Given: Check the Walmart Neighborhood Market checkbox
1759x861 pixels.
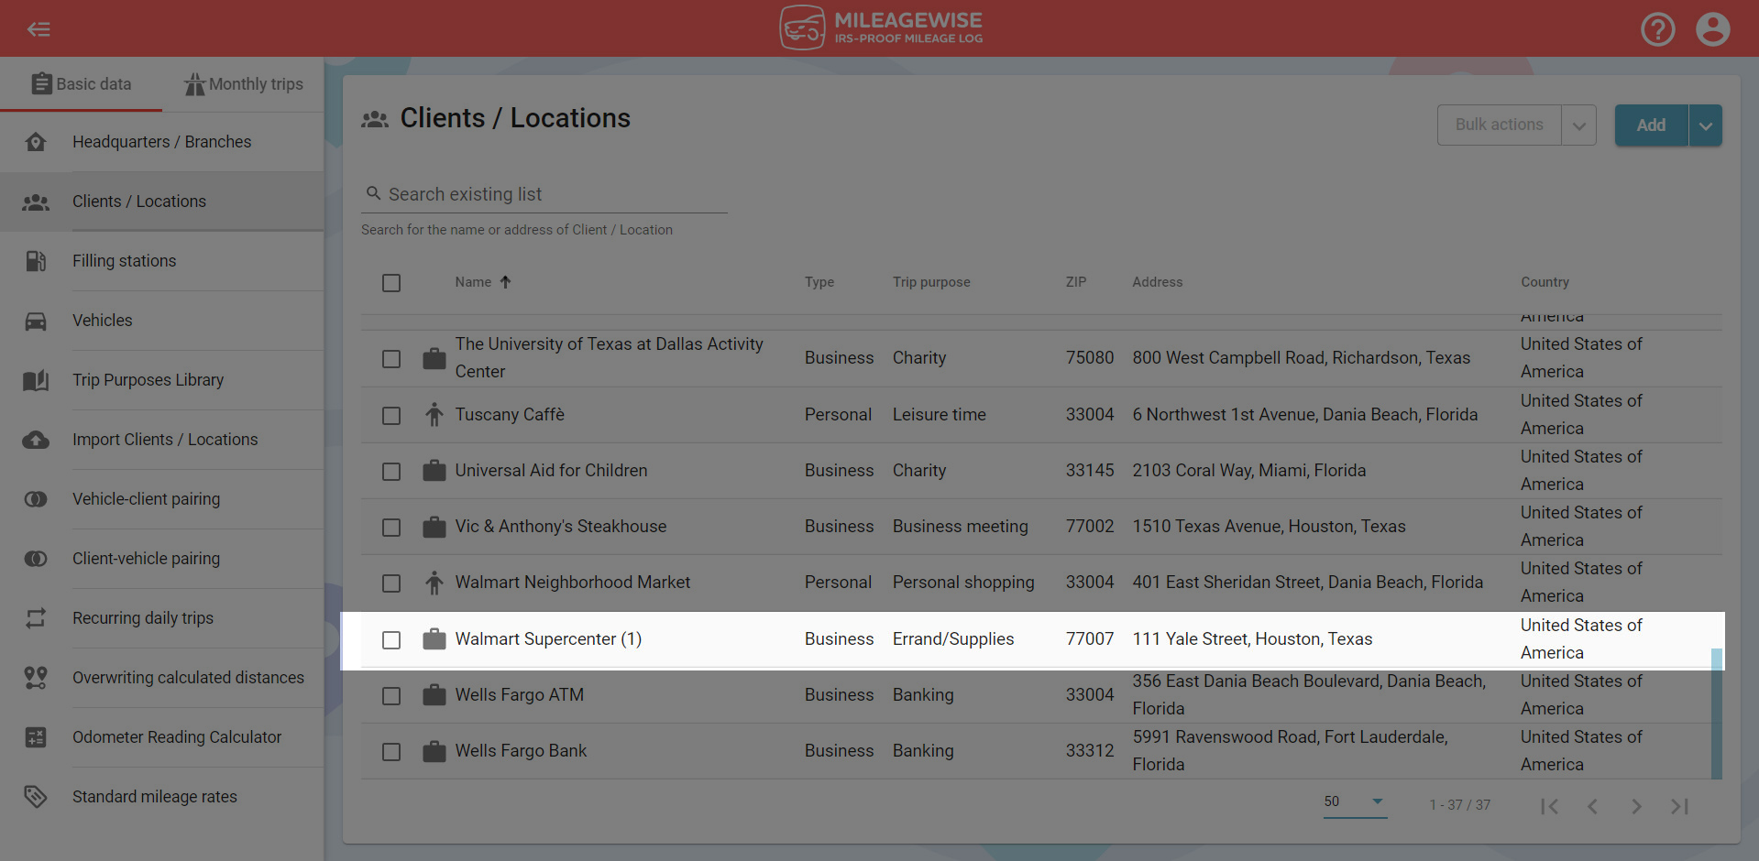Looking at the screenshot, I should [x=391, y=583].
